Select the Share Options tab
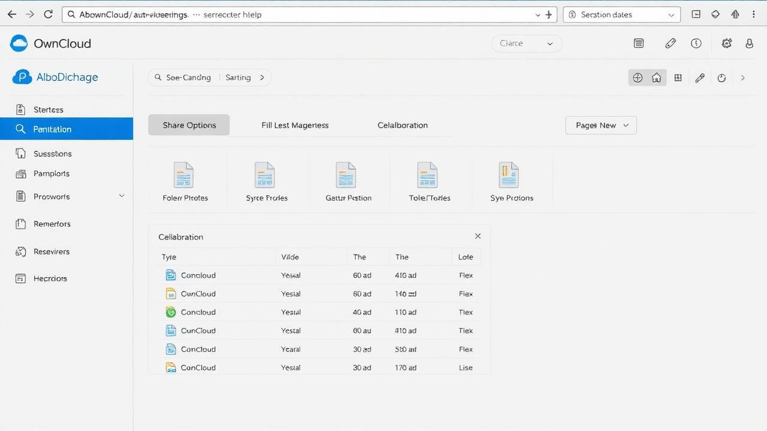This screenshot has width=767, height=431. click(x=189, y=125)
